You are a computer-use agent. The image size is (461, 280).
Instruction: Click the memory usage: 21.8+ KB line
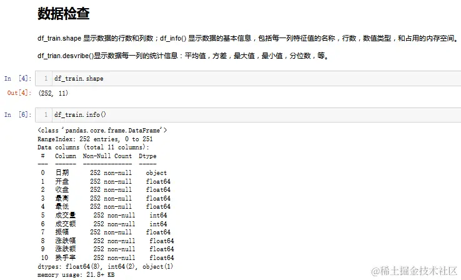[x=76, y=275]
